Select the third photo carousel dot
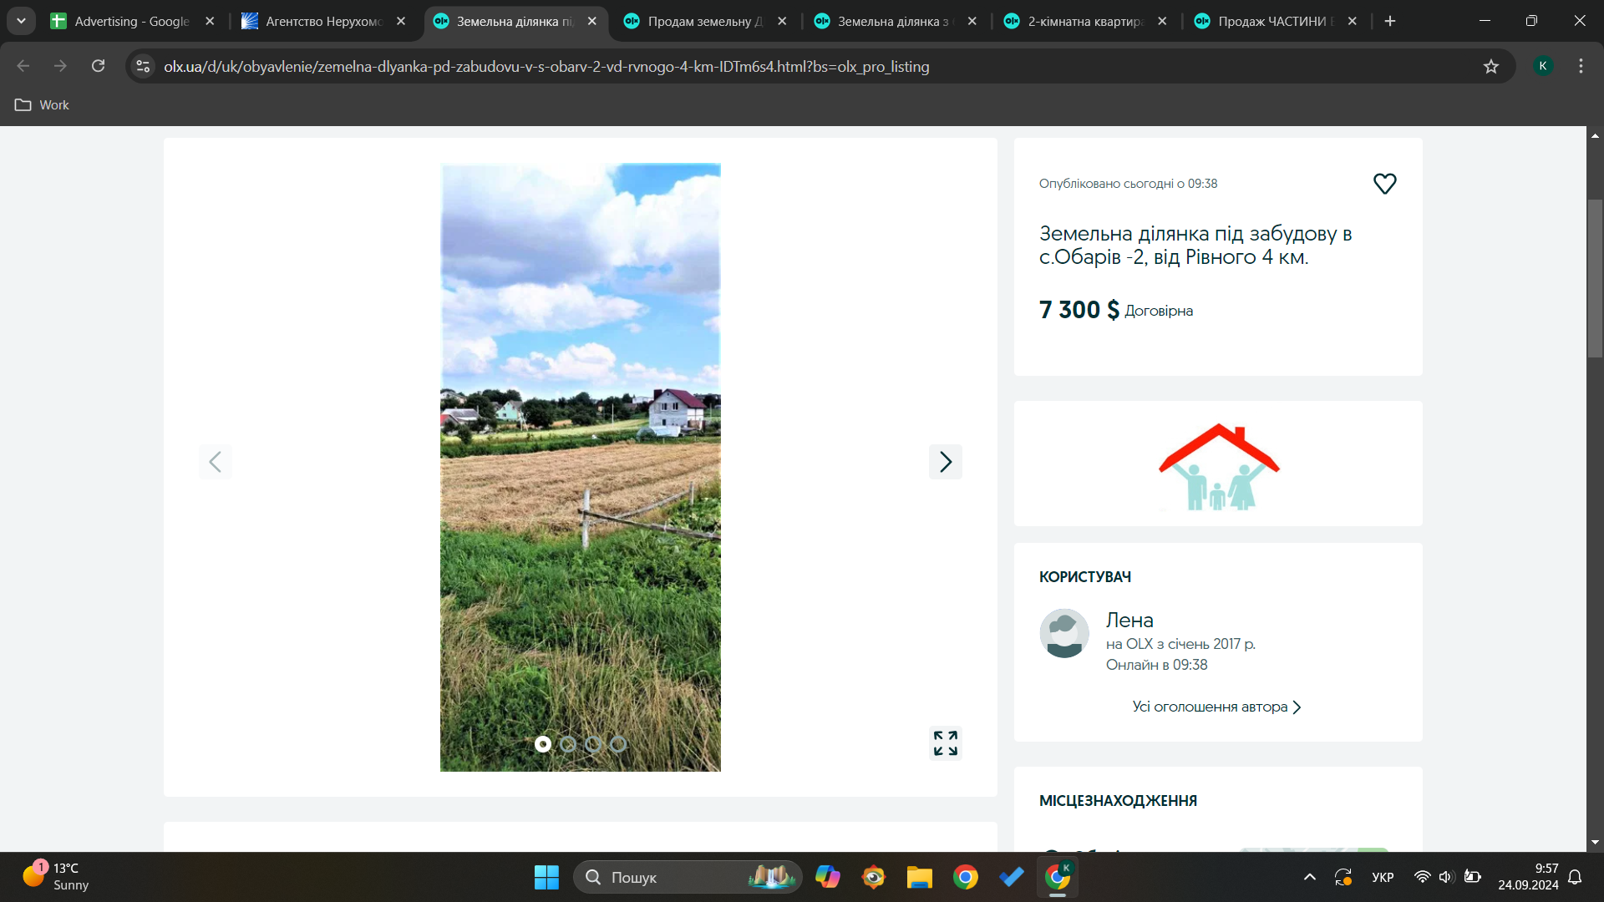Image resolution: width=1604 pixels, height=902 pixels. point(593,744)
